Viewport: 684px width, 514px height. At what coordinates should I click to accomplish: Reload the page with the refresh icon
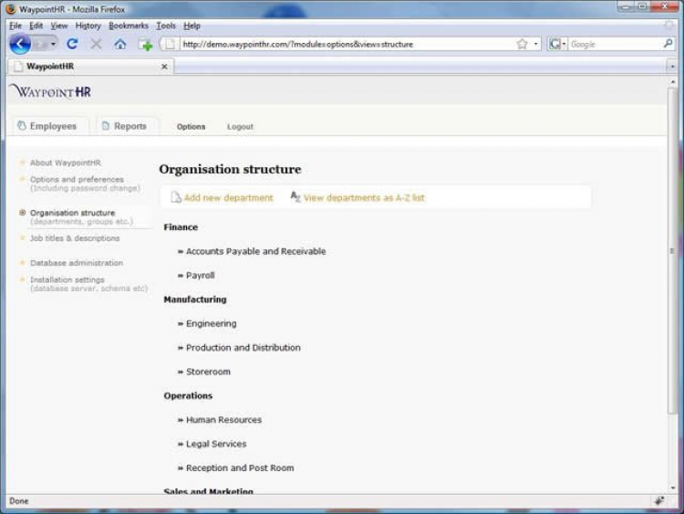[72, 44]
